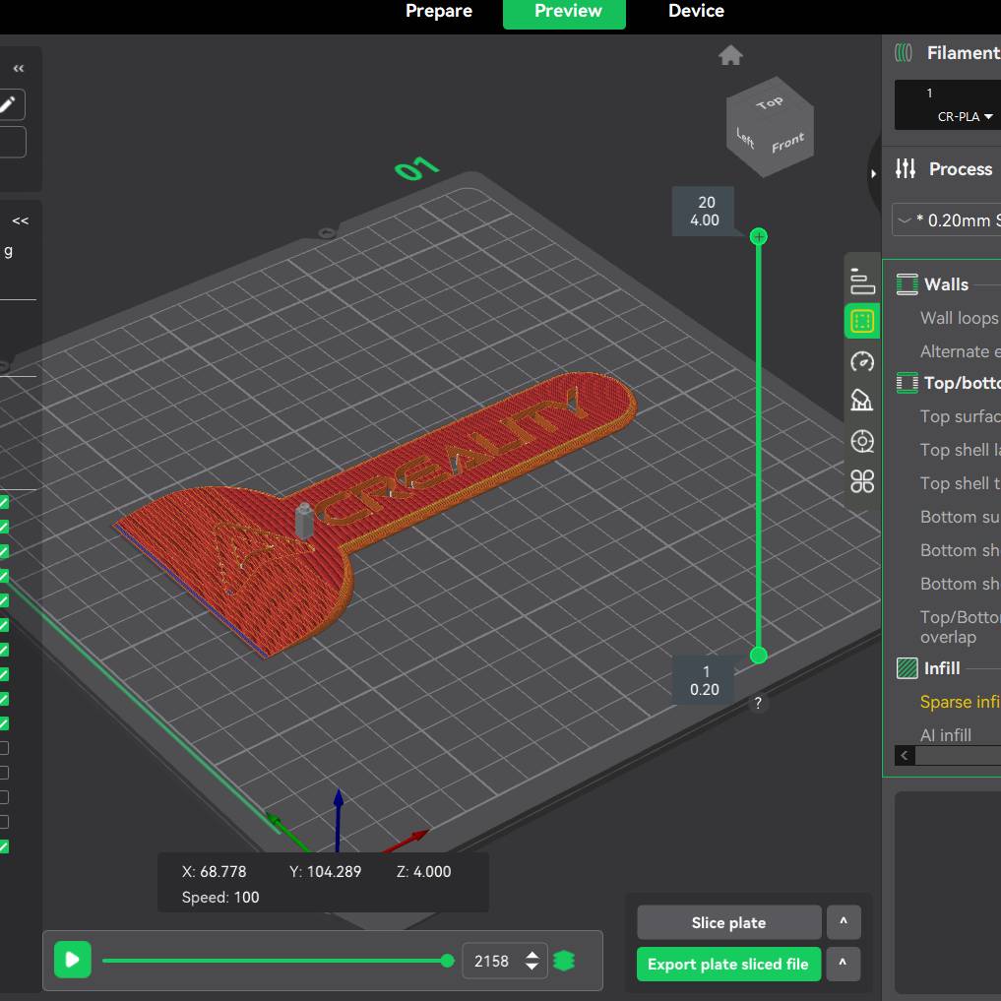Image resolution: width=1001 pixels, height=1001 pixels.
Task: Click the horizontal toolpath progress slider handle
Action: [448, 961]
